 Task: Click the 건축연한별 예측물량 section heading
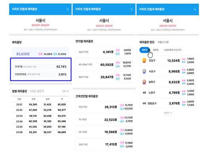click(x=87, y=96)
